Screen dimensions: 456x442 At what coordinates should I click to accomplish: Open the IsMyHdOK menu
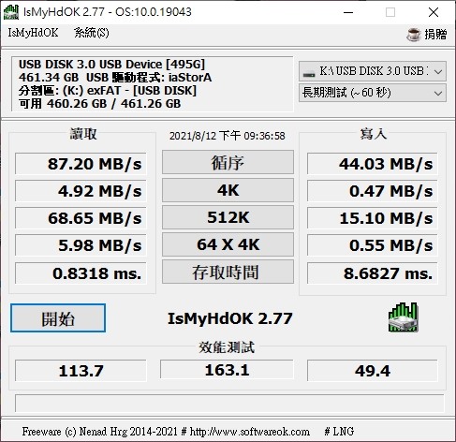click(33, 33)
